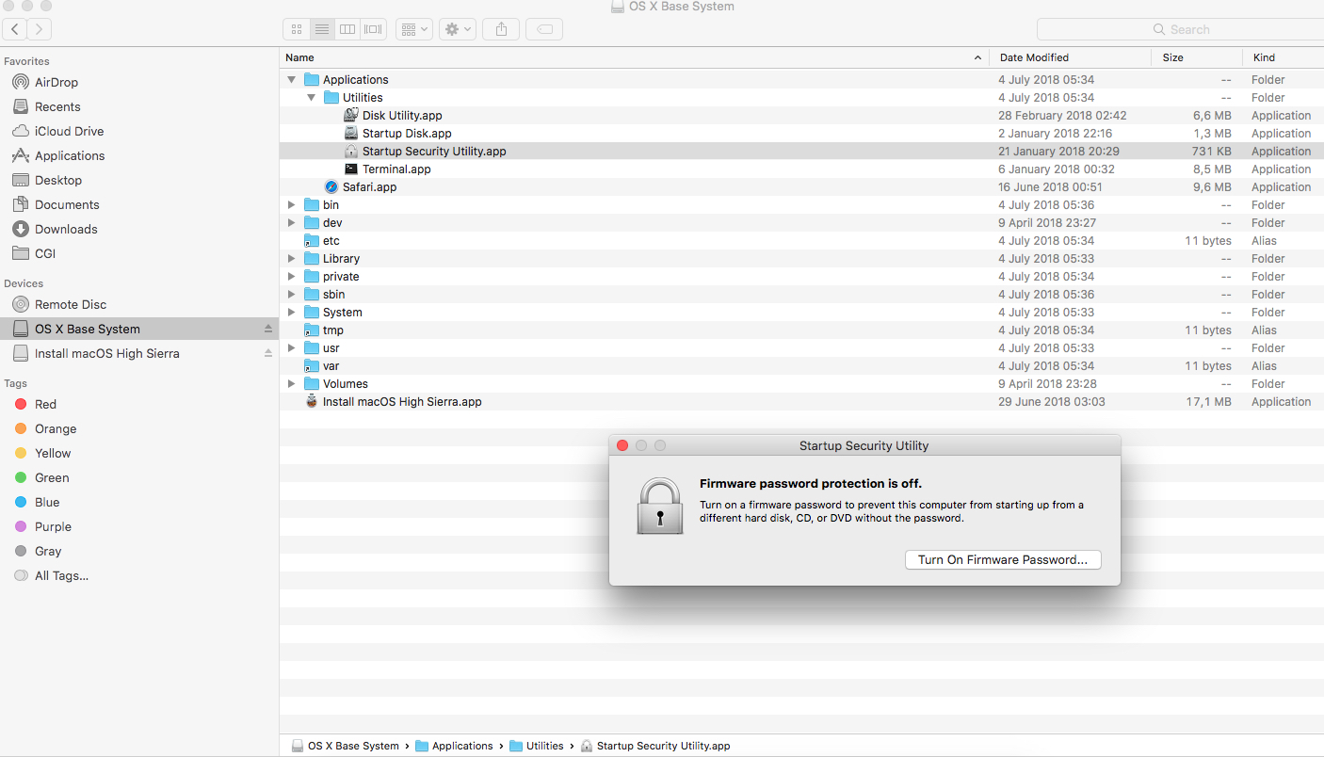This screenshot has width=1324, height=757.
Task: Sort by the Kind column header
Action: tap(1283, 57)
